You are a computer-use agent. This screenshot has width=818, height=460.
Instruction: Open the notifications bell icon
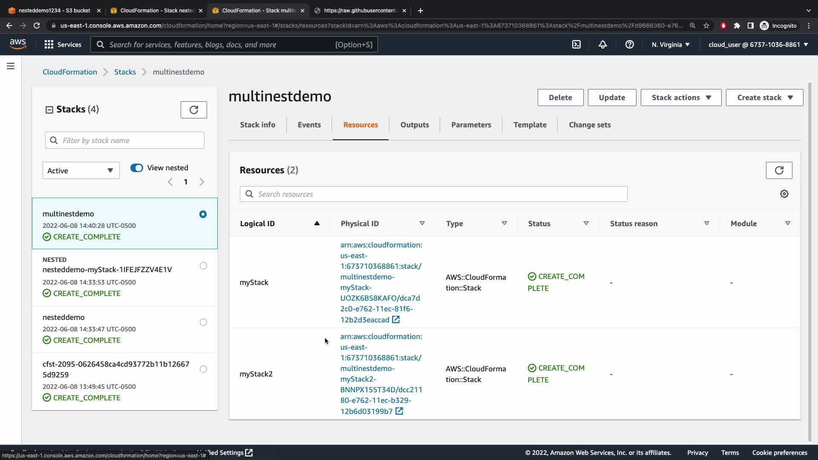[x=602, y=44]
